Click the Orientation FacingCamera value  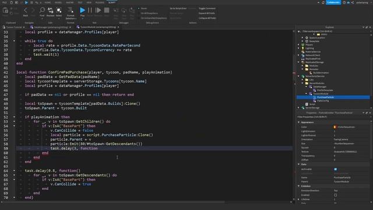click(341, 139)
